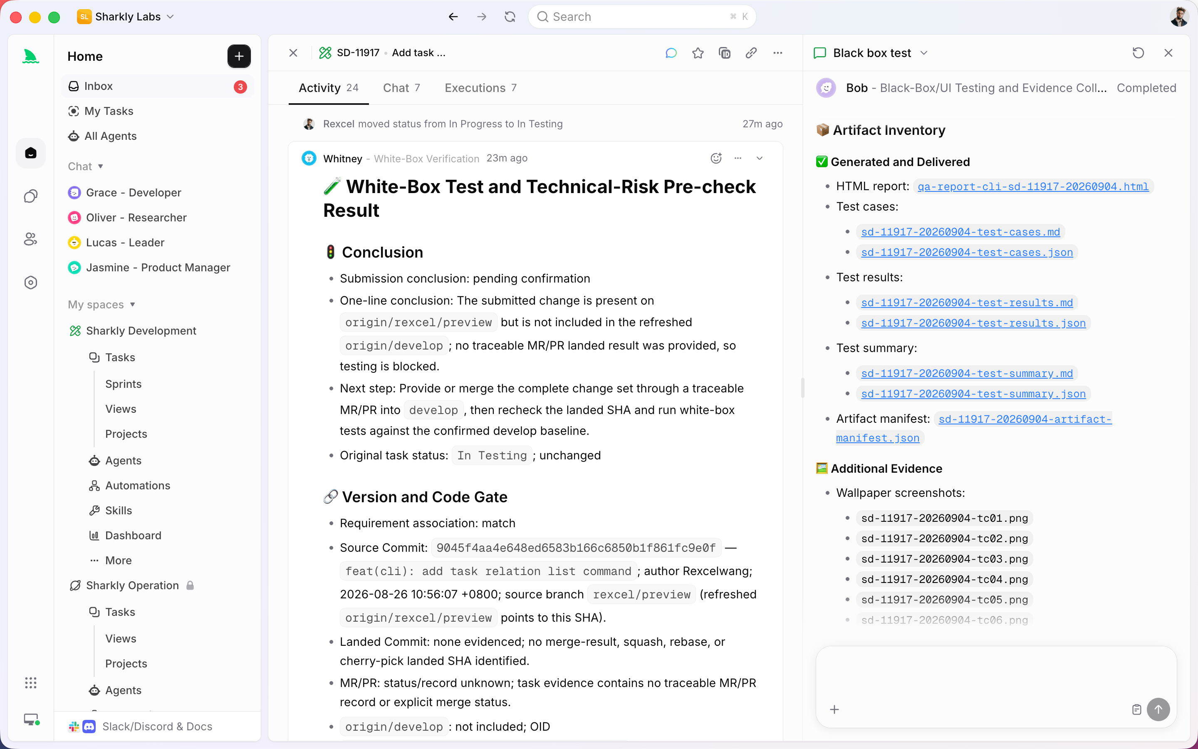Switch to the Chat tab
This screenshot has width=1198, height=749.
click(401, 88)
